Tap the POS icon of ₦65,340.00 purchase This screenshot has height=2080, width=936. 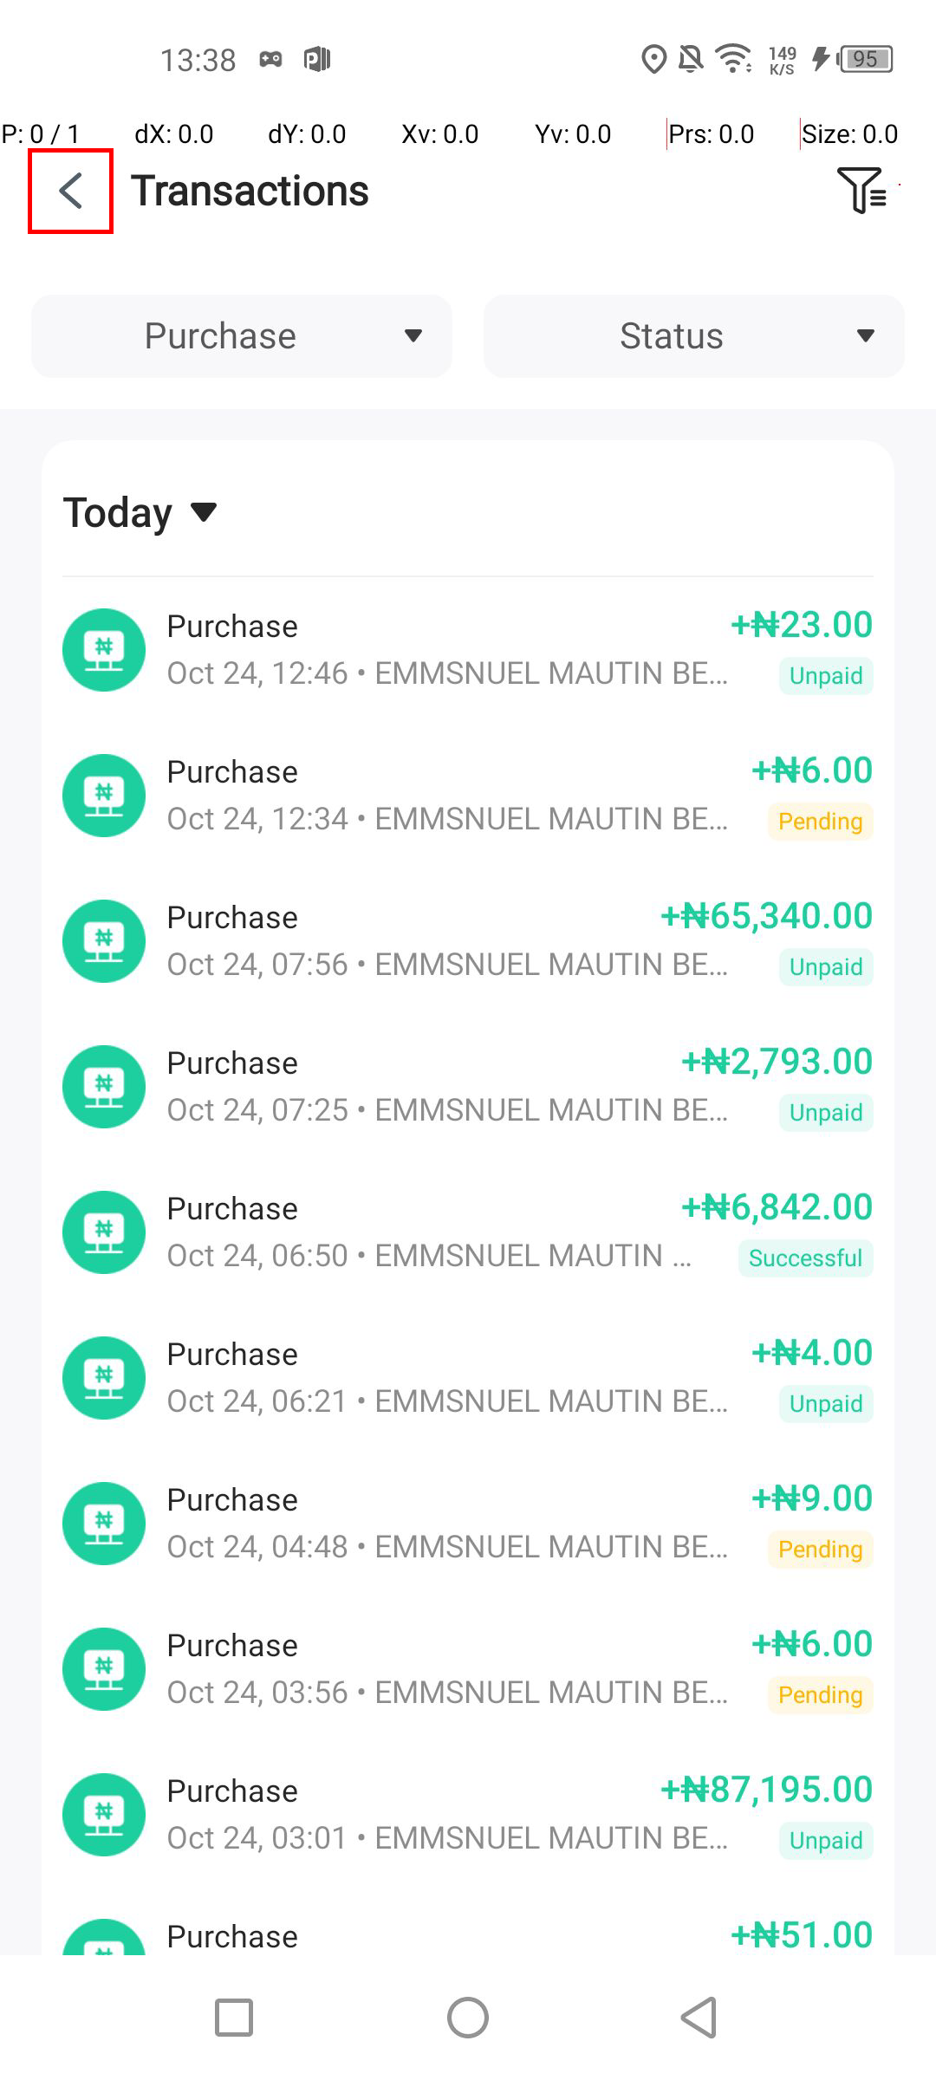(104, 941)
